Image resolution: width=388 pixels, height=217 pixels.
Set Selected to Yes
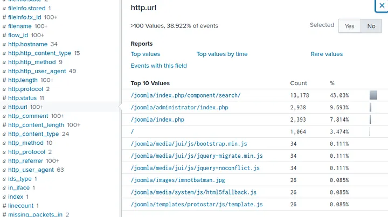click(x=349, y=26)
